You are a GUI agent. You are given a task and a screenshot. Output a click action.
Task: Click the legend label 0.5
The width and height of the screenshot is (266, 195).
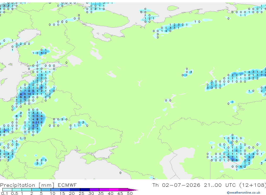14,193
